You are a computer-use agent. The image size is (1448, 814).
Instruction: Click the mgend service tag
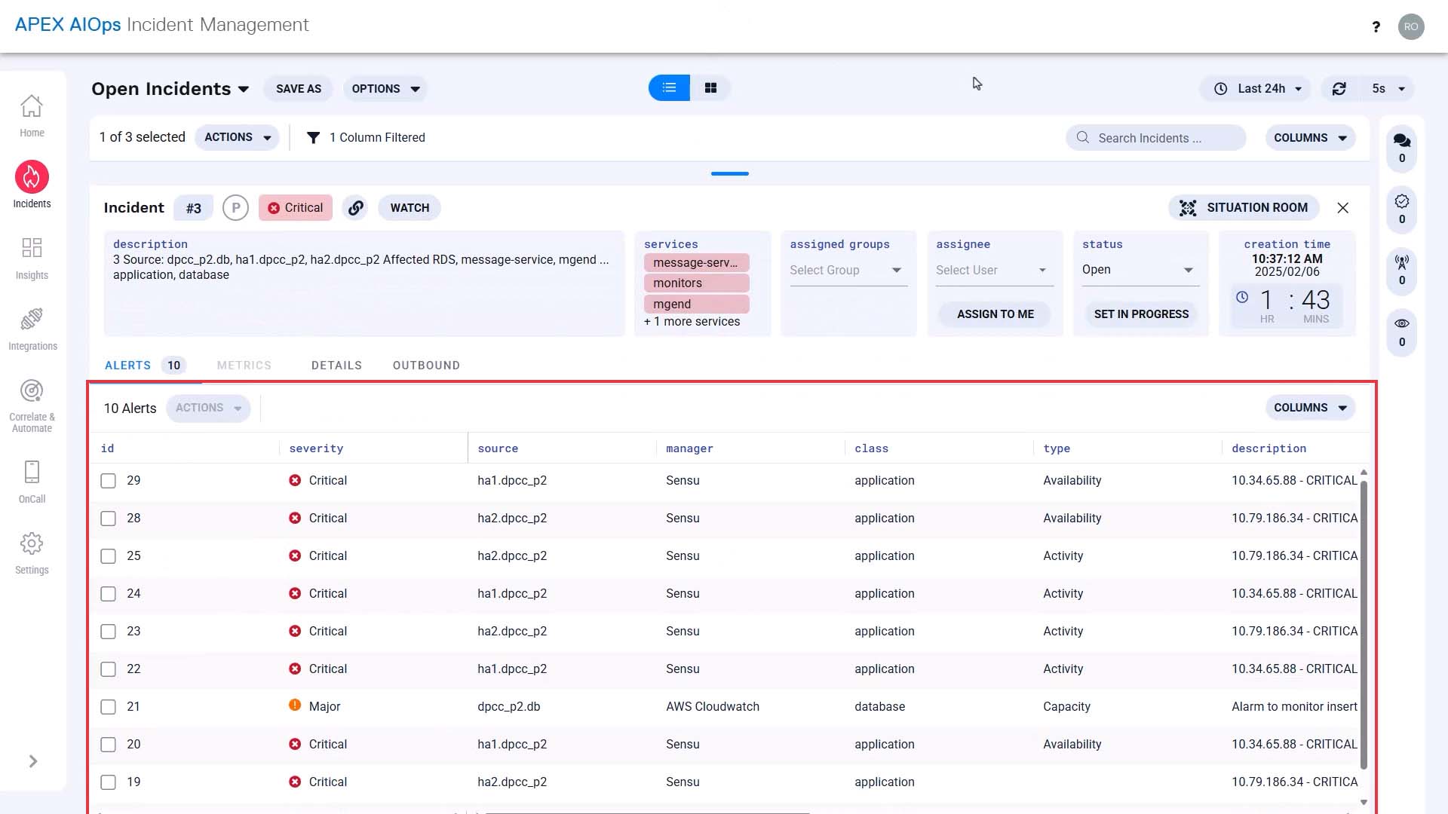pyautogui.click(x=696, y=304)
